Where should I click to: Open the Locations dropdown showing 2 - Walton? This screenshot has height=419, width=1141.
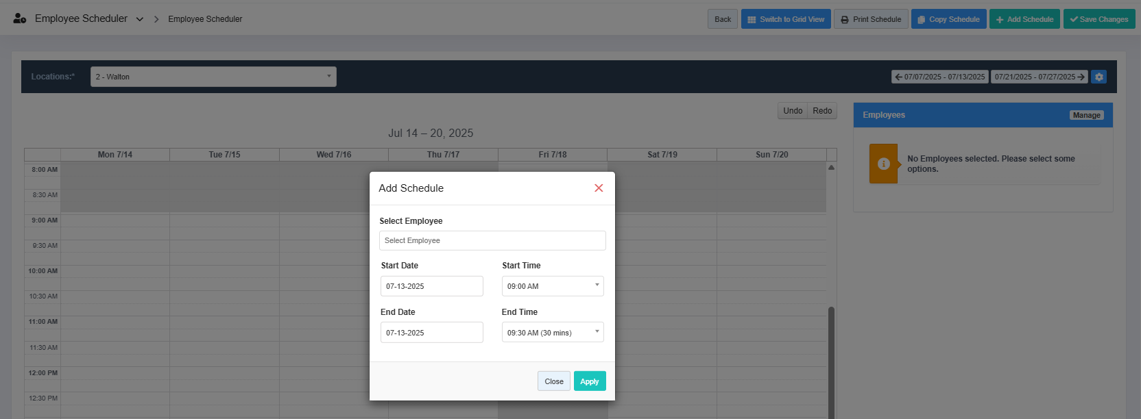coord(213,77)
